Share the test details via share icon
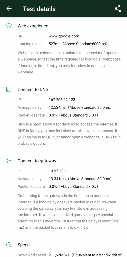Image resolution: width=127 pixels, height=257 pixels. tap(118, 9)
